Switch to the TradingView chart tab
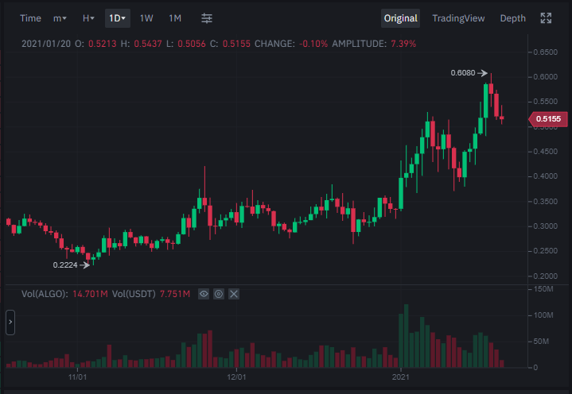This screenshot has width=572, height=394. pyautogui.click(x=458, y=18)
